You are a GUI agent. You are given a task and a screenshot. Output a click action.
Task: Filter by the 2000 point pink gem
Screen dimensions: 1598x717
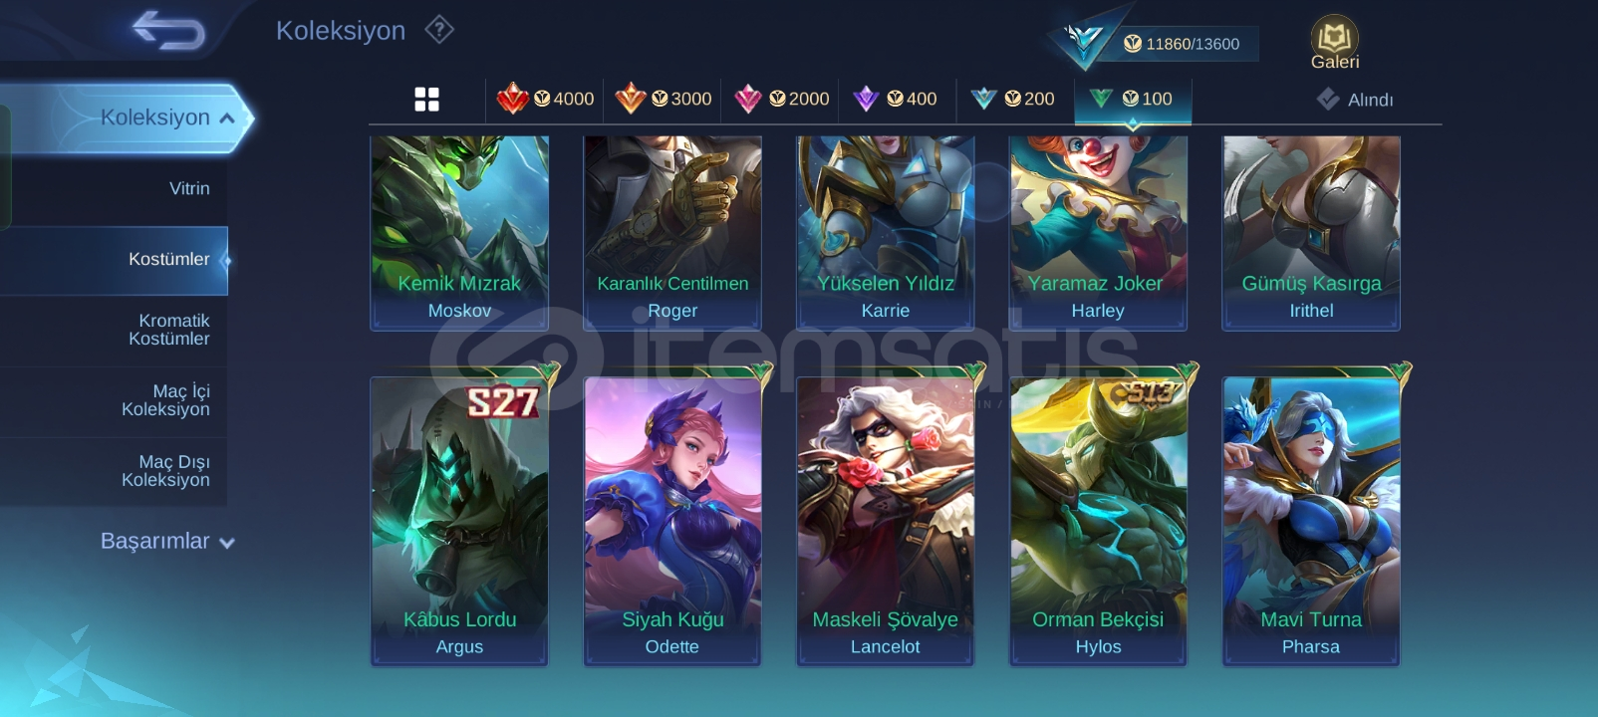pyautogui.click(x=781, y=99)
